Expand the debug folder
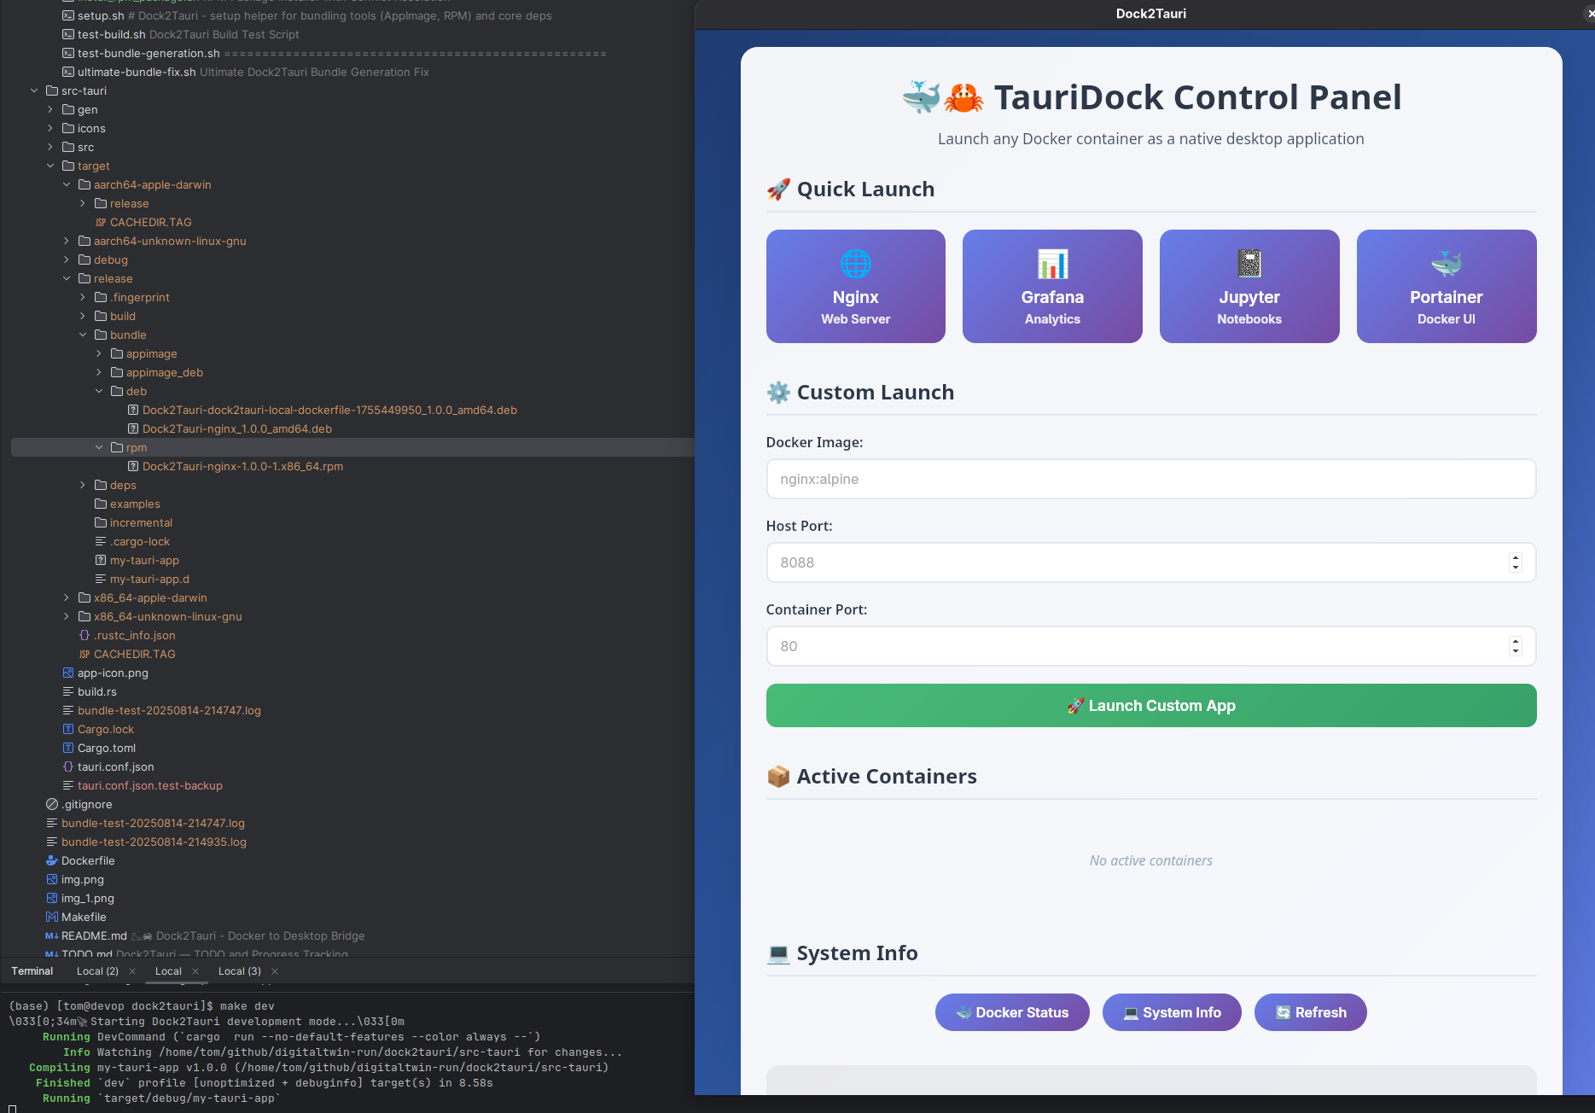Viewport: 1595px width, 1113px height. (67, 259)
